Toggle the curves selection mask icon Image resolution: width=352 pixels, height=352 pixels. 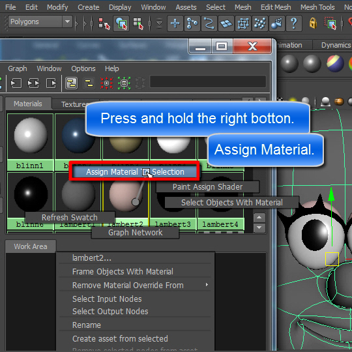[x=209, y=23]
